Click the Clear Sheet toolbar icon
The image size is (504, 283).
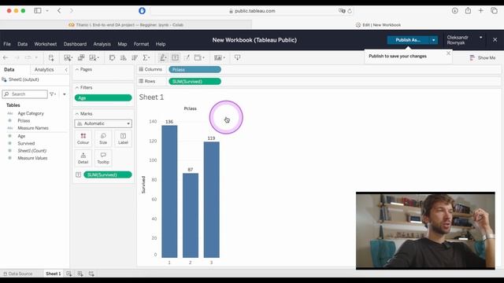94,57
